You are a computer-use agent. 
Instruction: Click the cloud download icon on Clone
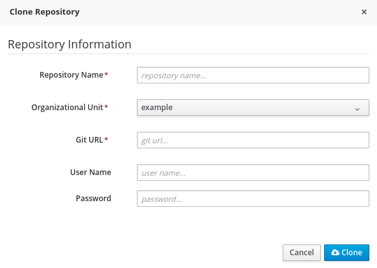pos(335,252)
